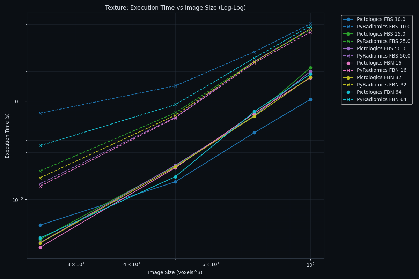Click the rightmost blue Pictologics FBS 10.0 point
This screenshot has width=419, height=279.
310,99
